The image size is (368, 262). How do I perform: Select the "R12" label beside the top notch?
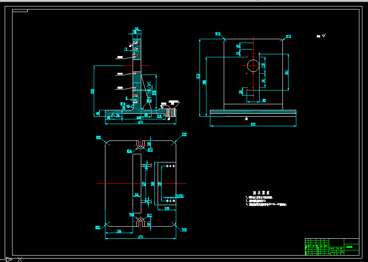[150, 150]
